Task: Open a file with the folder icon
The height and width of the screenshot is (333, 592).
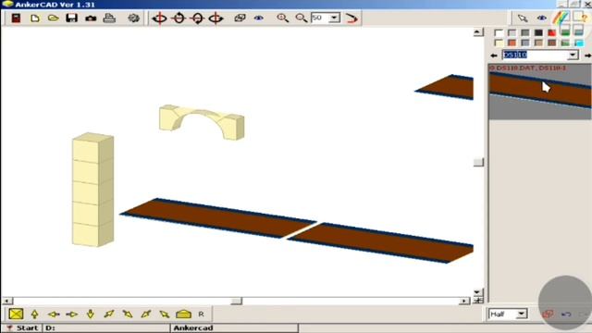Action: coord(54,18)
